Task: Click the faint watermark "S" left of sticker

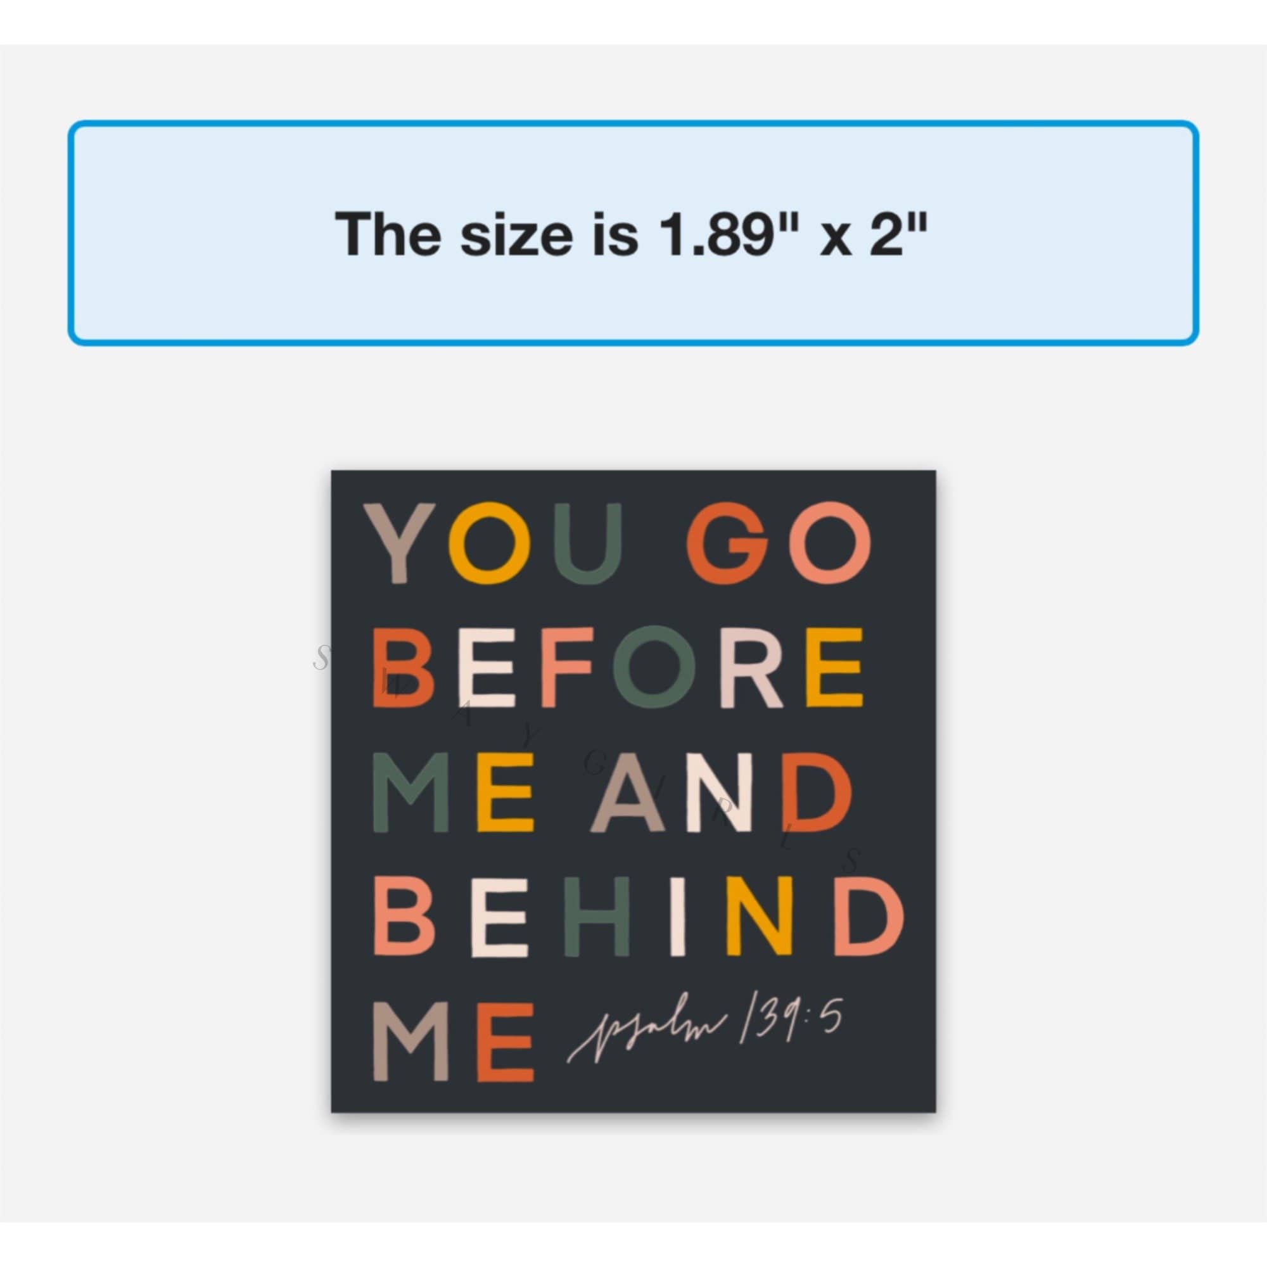Action: pyautogui.click(x=321, y=658)
